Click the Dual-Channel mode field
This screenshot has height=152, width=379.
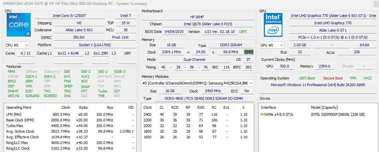click(x=194, y=60)
